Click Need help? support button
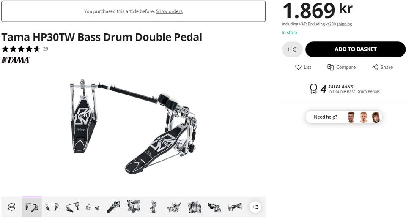Viewport: 406px width, 218px height. point(343,117)
